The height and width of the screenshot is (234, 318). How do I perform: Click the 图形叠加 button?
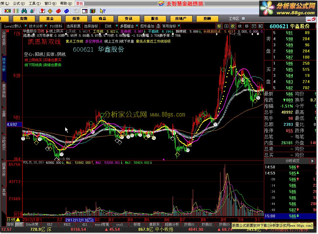coord(147,26)
